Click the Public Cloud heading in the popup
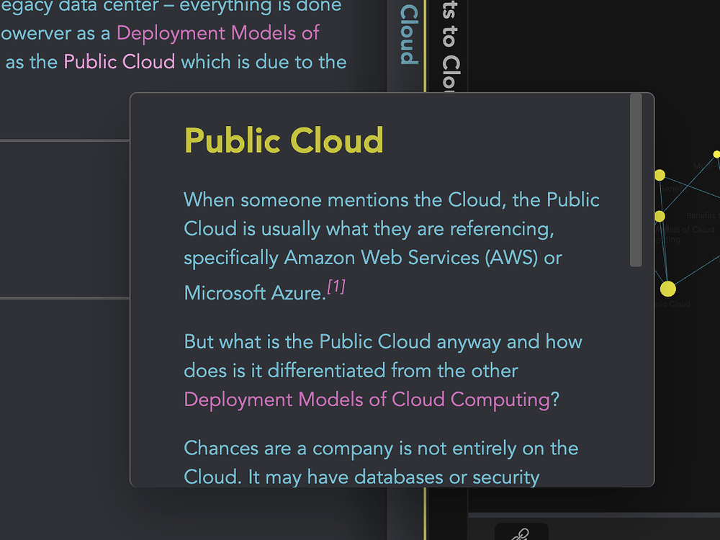Screen dimensions: 720x540 (283, 140)
